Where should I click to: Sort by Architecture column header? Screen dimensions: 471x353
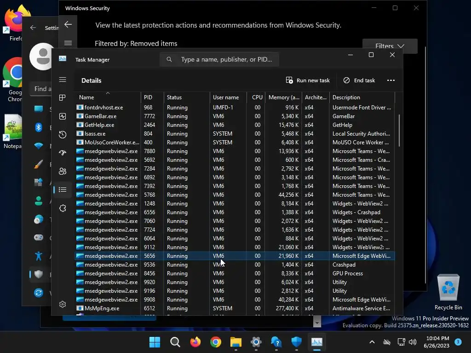tap(316, 97)
